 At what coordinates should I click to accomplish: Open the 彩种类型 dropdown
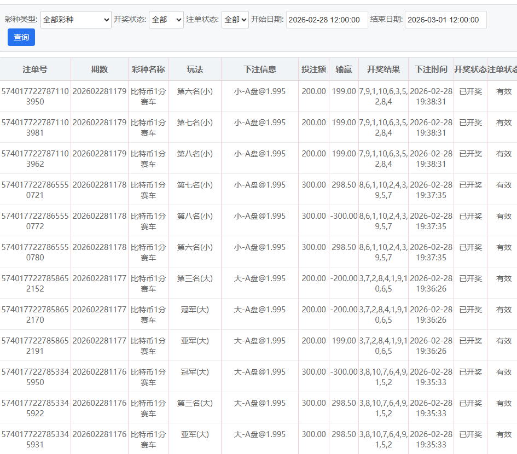tap(76, 20)
